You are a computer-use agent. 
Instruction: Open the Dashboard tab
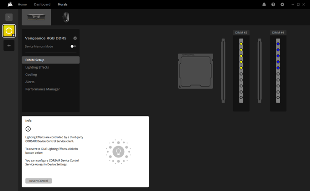[42, 4]
